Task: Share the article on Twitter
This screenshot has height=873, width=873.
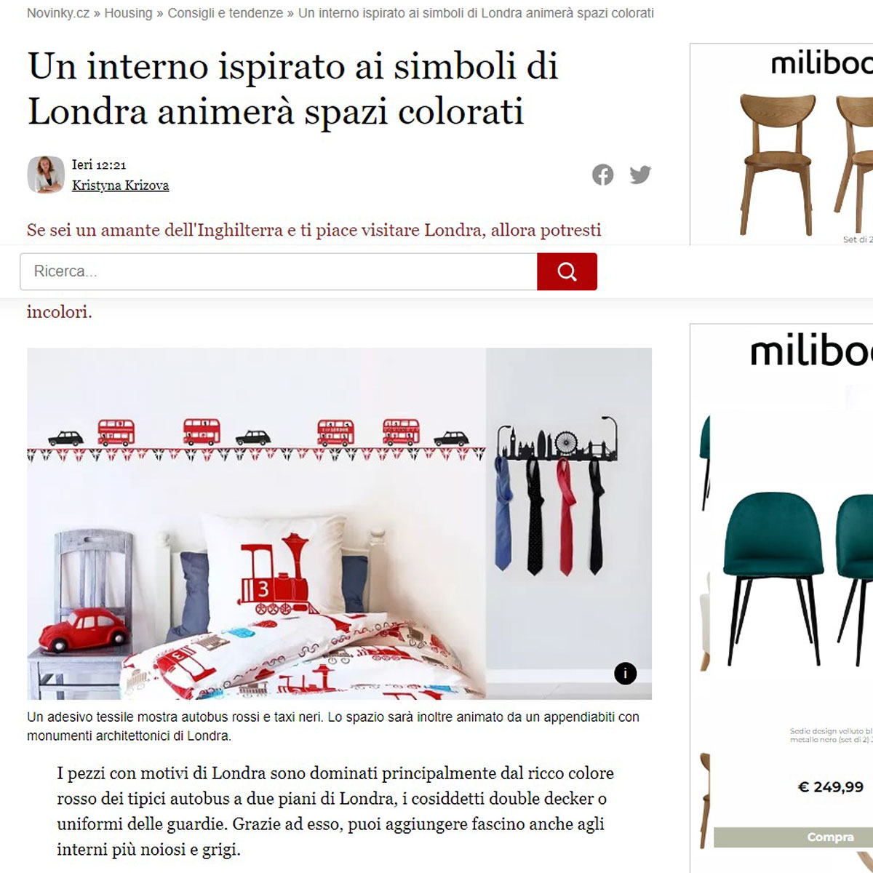Action: click(640, 175)
